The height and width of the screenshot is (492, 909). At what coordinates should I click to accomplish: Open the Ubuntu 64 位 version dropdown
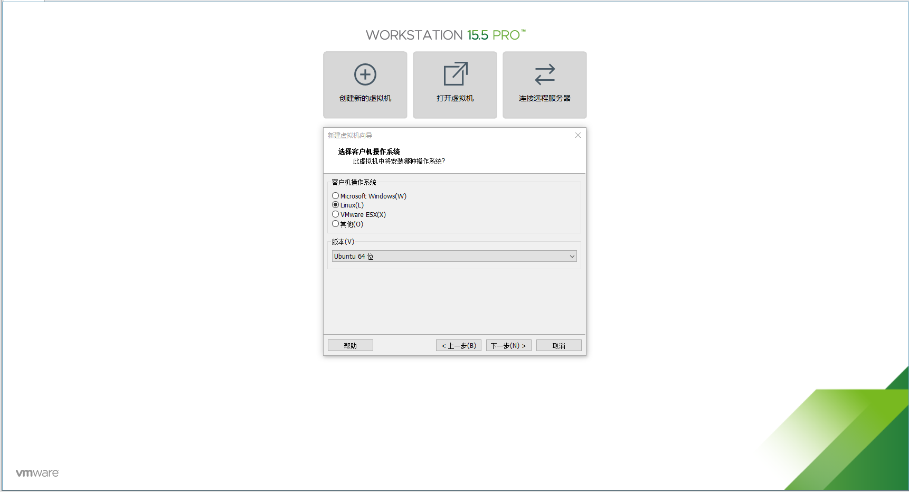click(454, 256)
